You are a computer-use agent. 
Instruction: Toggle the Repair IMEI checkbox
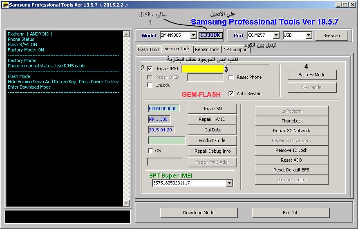[150, 69]
